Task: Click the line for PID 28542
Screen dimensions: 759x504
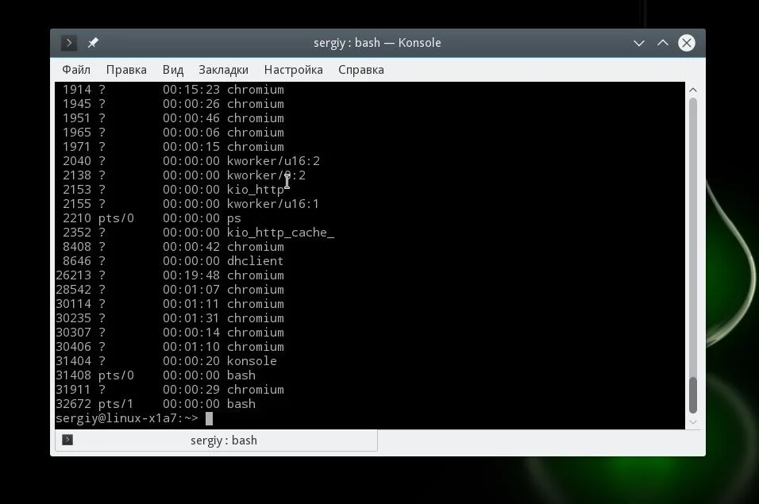Action: pos(170,289)
